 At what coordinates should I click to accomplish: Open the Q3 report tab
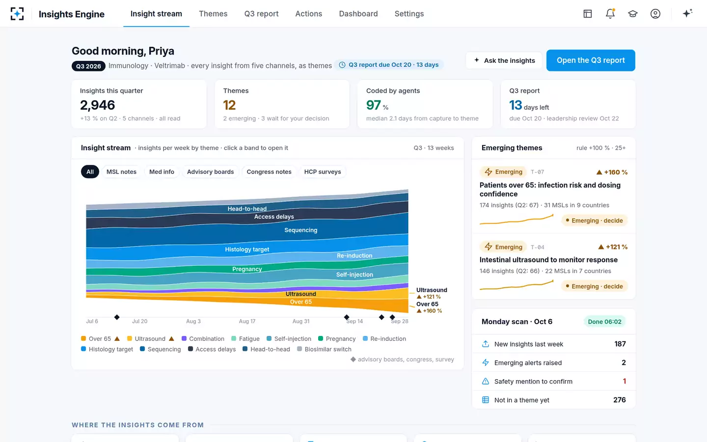(x=261, y=14)
